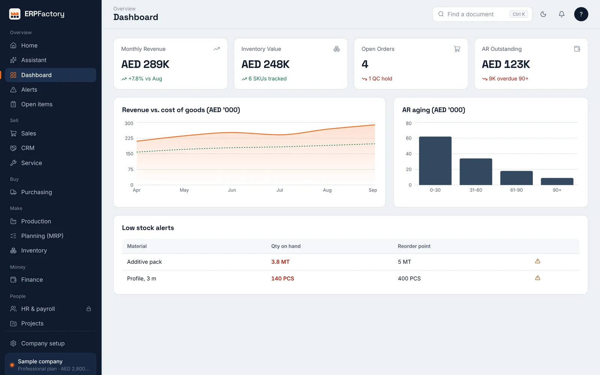Click the 'Qty on hand' column header
The image size is (600, 375).
(286, 246)
